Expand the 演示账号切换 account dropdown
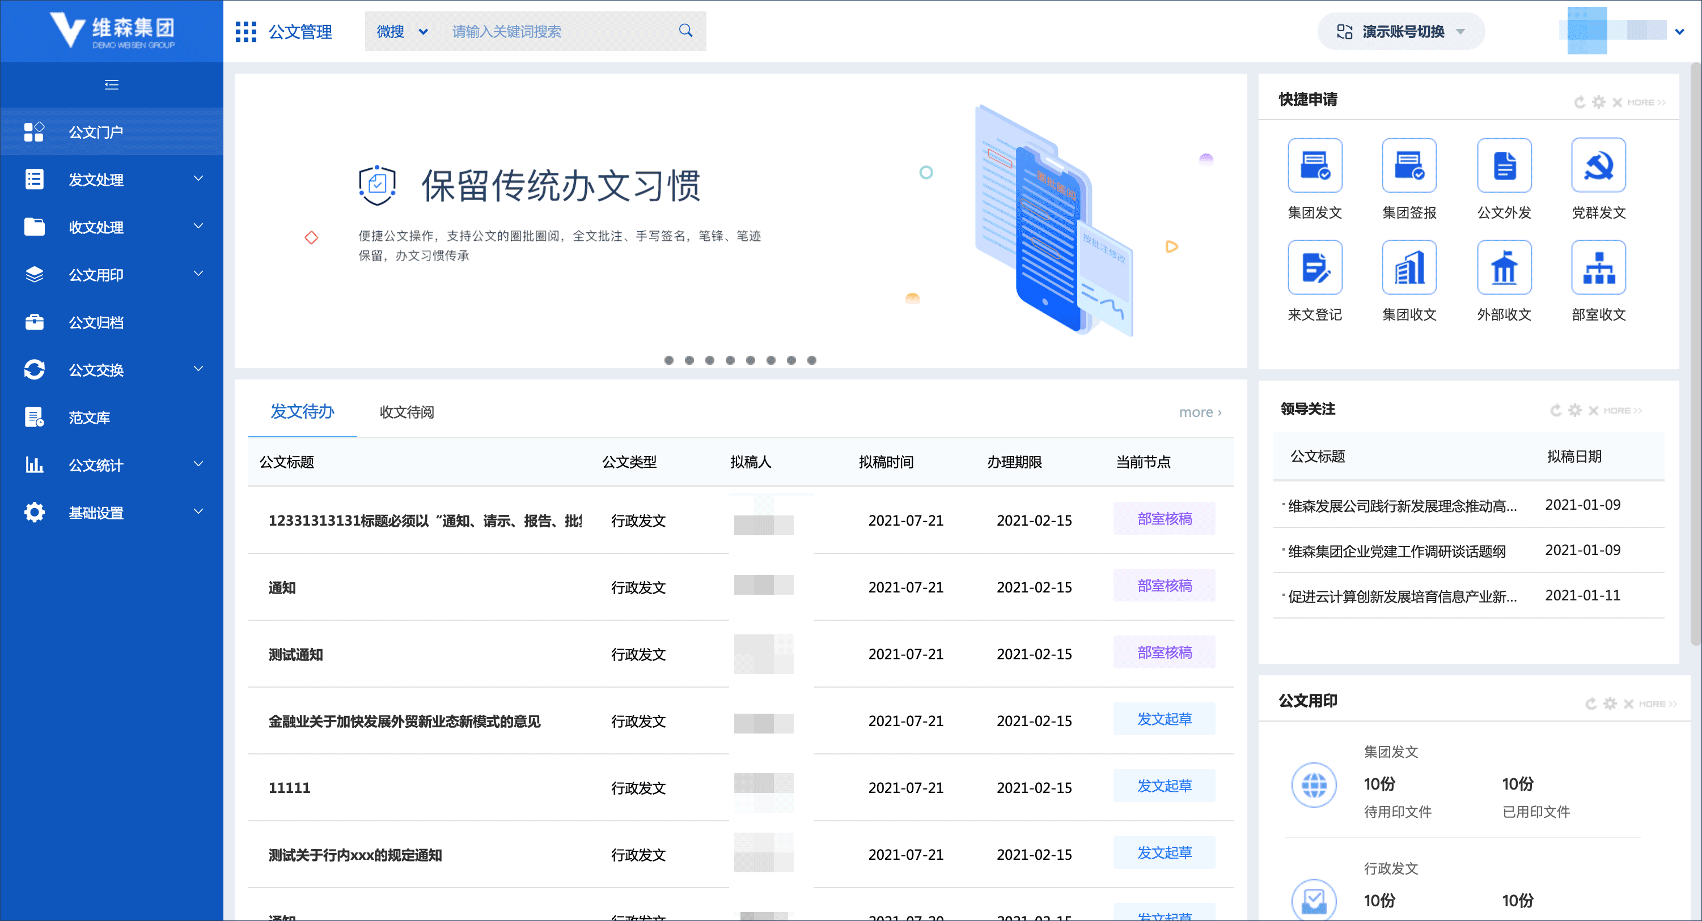This screenshot has height=921, width=1702. (x=1401, y=31)
